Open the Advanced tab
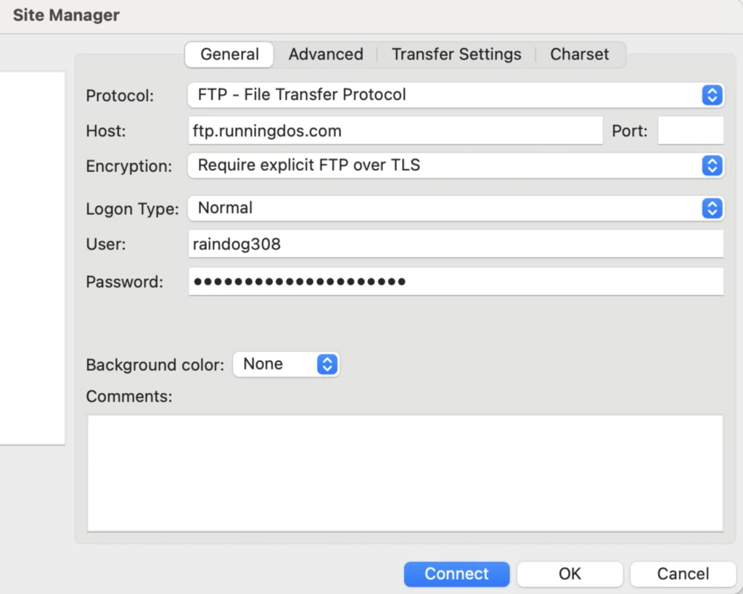The image size is (743, 594). click(x=325, y=54)
